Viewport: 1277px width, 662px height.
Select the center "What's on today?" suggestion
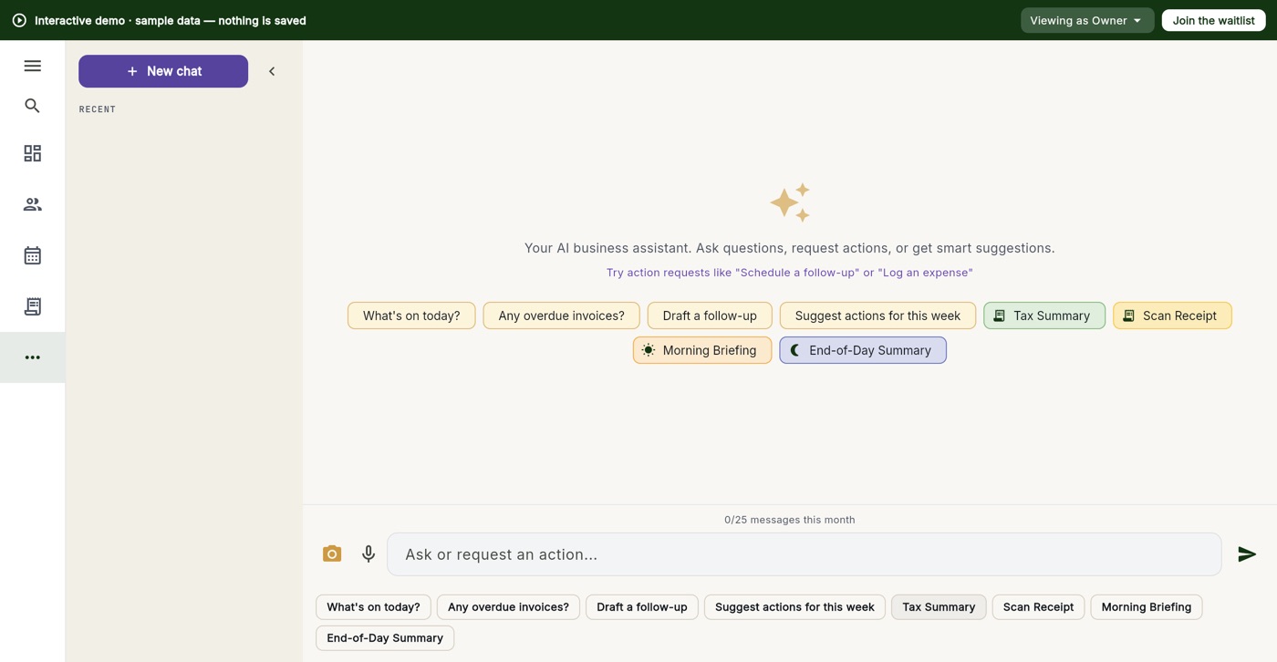411,315
